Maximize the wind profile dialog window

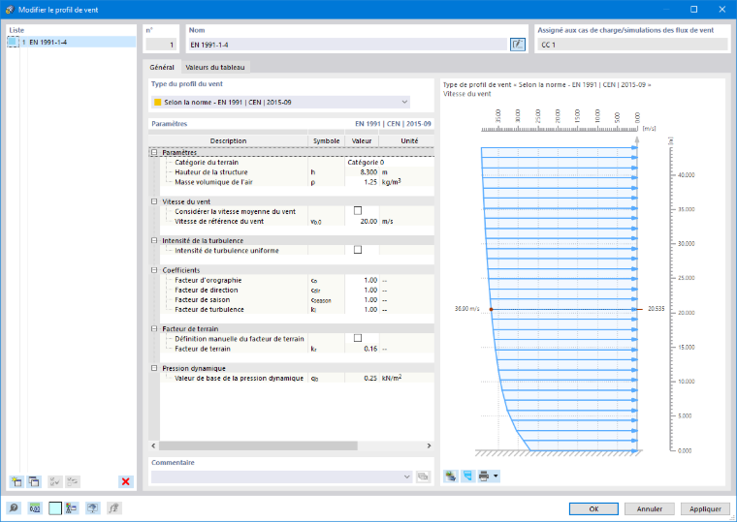tap(693, 10)
